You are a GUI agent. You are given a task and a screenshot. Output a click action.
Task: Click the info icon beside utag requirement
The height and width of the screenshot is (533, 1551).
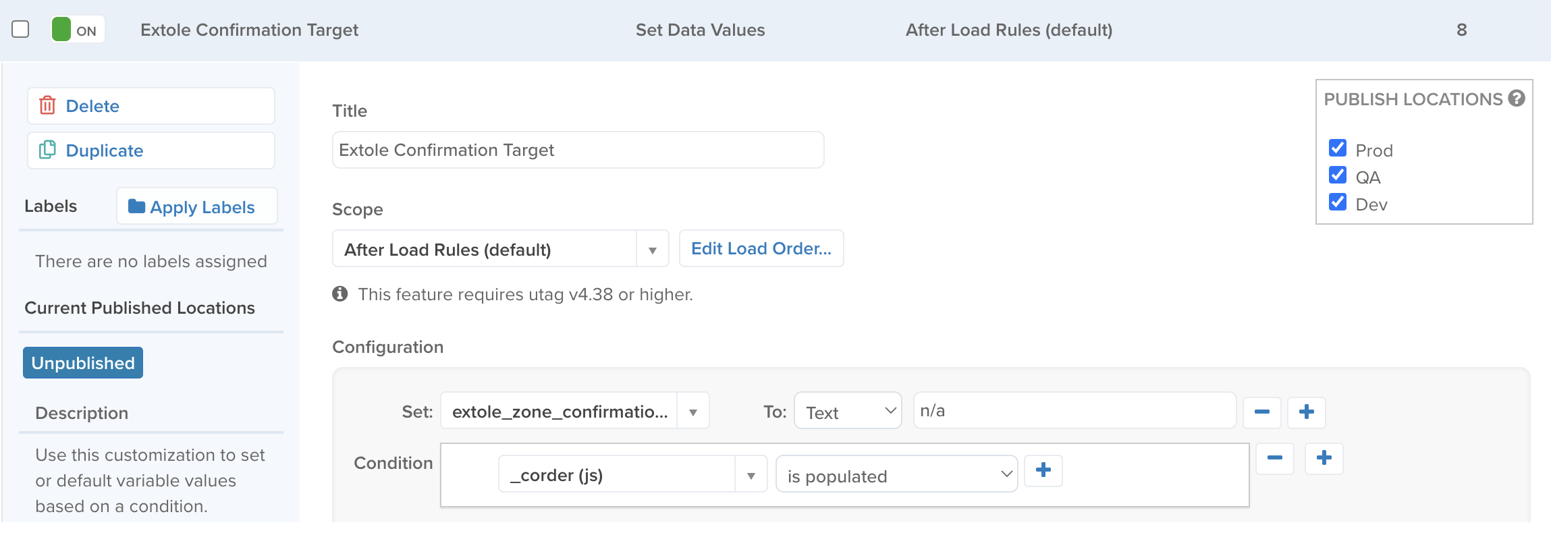pyautogui.click(x=340, y=293)
